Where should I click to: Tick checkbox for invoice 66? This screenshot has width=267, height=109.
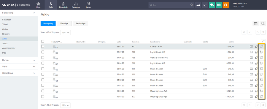click(43, 69)
